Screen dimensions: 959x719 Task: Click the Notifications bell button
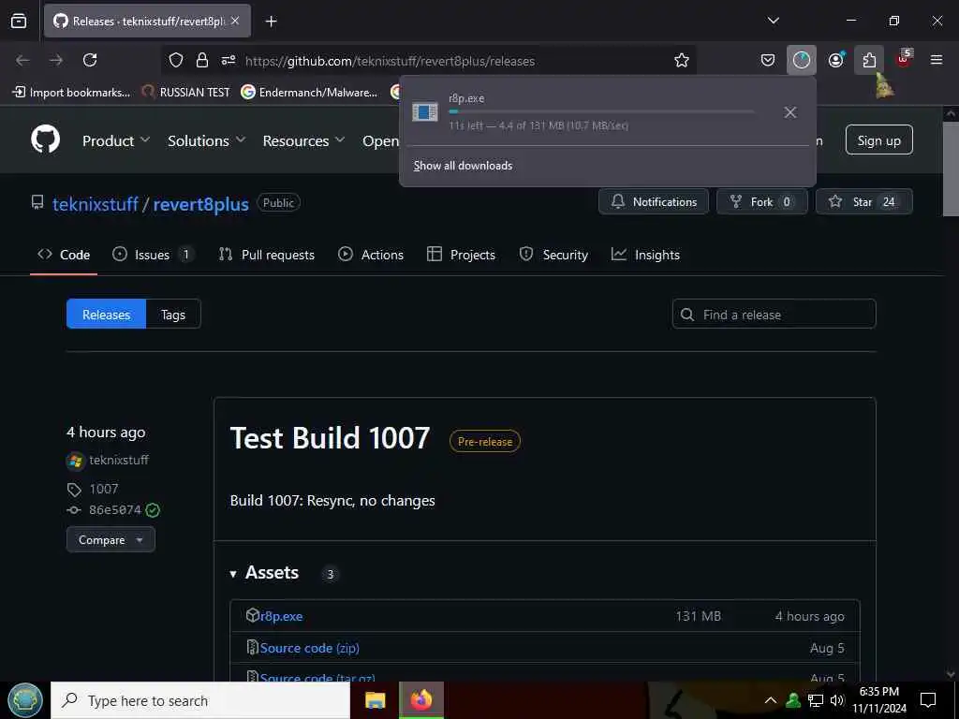[x=653, y=202]
